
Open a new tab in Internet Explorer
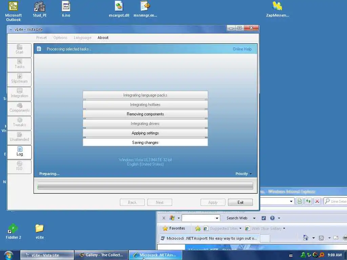265,238
